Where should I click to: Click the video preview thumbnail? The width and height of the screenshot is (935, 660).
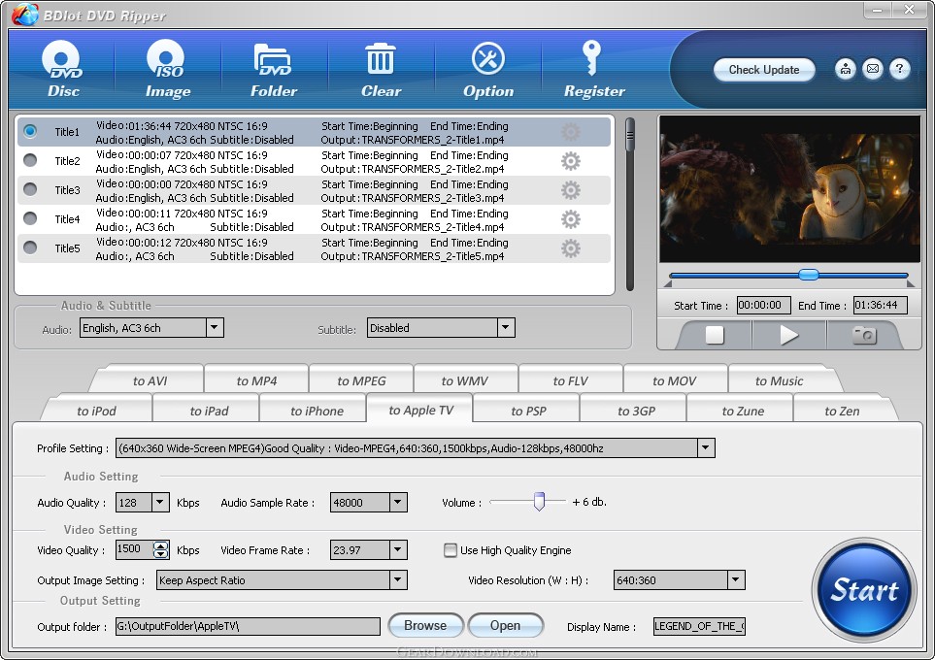pyautogui.click(x=789, y=189)
